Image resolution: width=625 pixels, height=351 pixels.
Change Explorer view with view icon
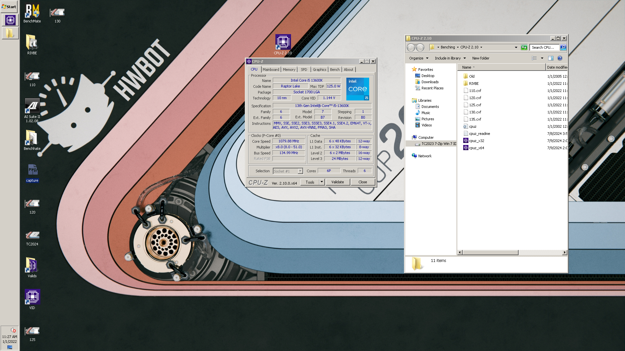(x=534, y=58)
